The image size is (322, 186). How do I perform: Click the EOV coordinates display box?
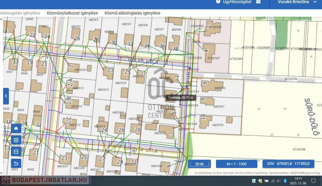288,164
